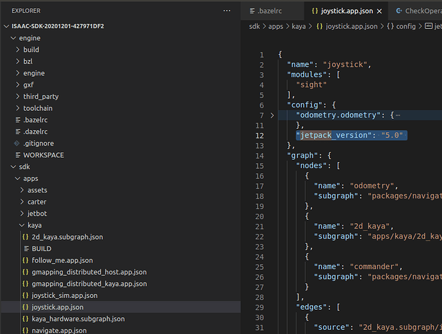Screen dimensions: 442x334
Task: Click the "joystick" name value
Action: [x=345, y=65]
